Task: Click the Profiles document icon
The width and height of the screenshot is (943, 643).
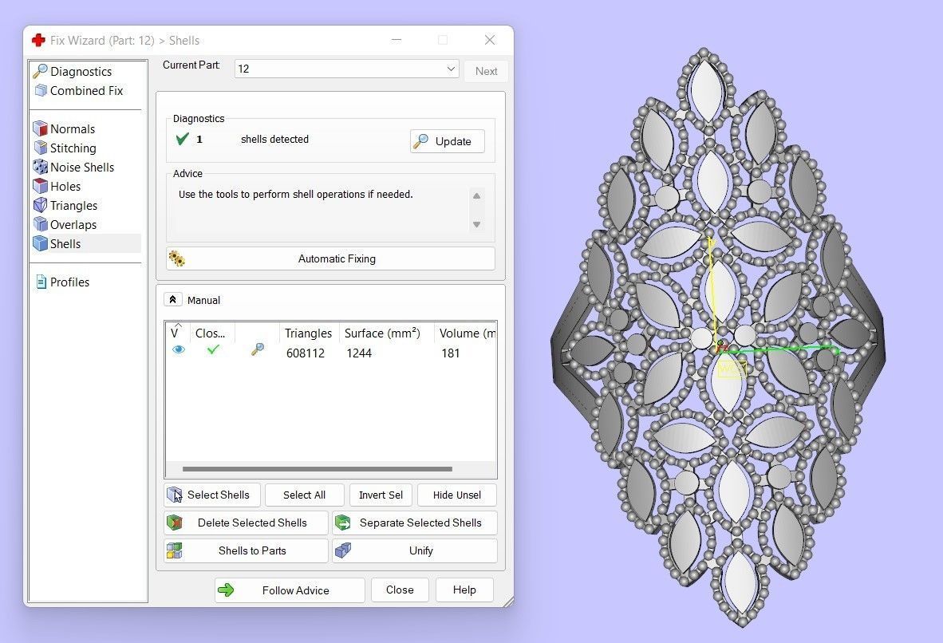Action: (x=41, y=282)
